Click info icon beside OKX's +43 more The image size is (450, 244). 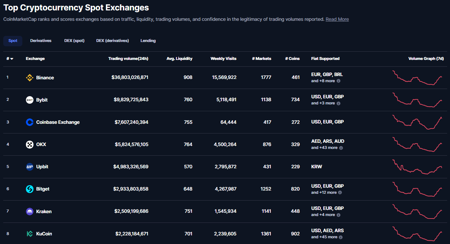[x=341, y=148]
